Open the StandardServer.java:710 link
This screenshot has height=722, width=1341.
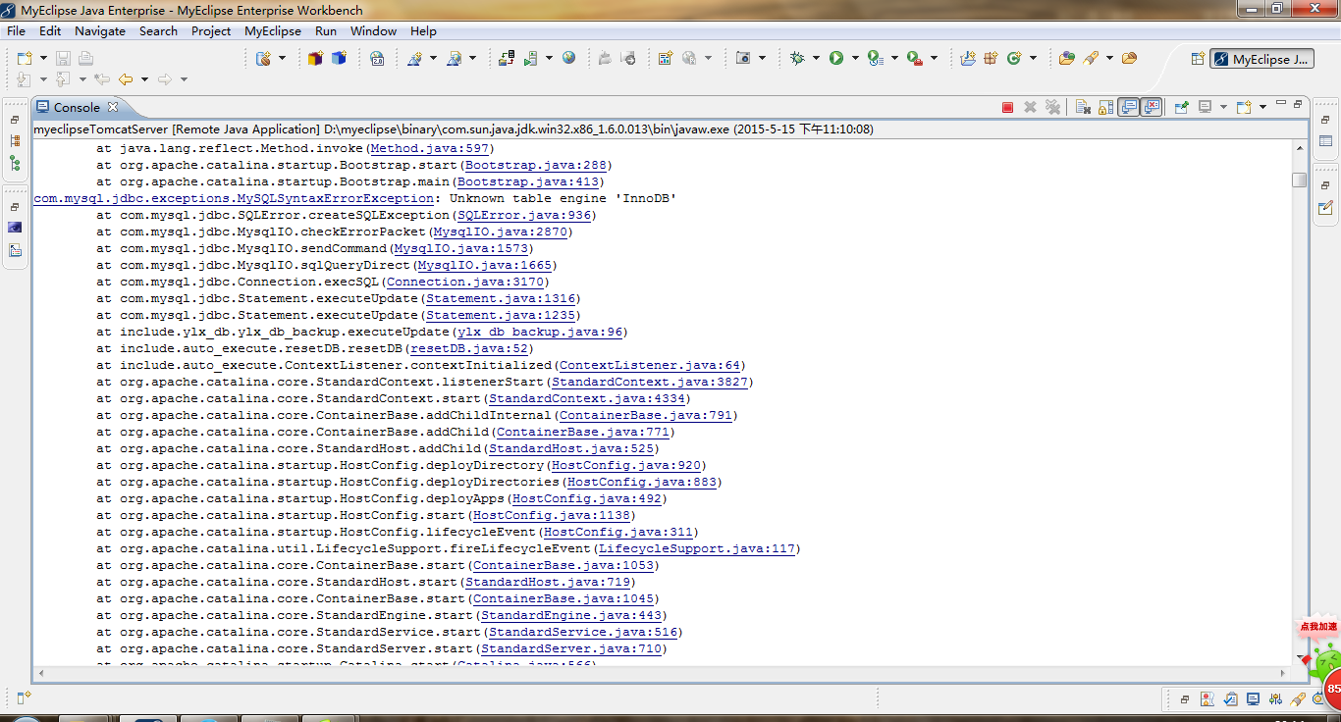pos(571,648)
